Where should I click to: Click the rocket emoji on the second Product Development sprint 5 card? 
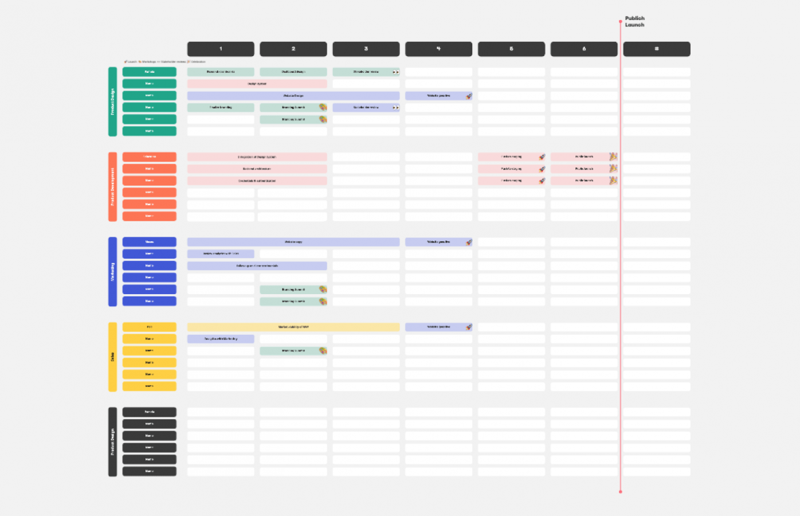click(x=542, y=169)
